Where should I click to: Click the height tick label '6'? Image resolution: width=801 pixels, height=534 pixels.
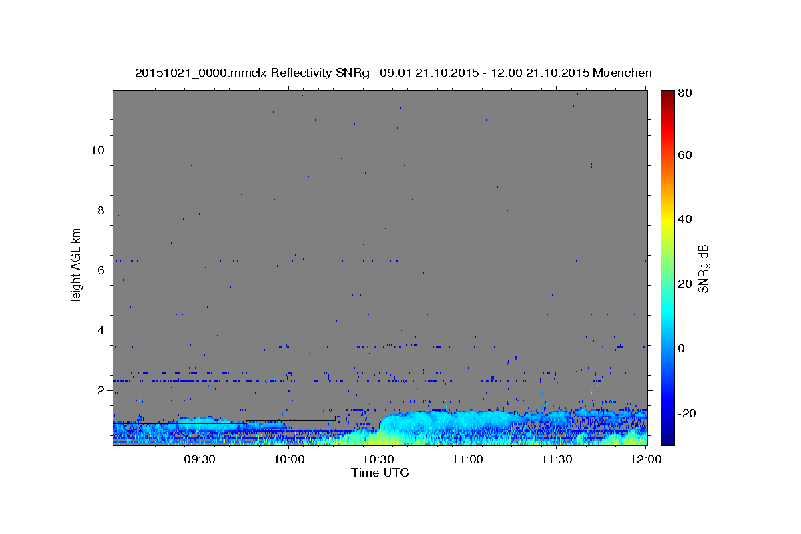(x=101, y=270)
